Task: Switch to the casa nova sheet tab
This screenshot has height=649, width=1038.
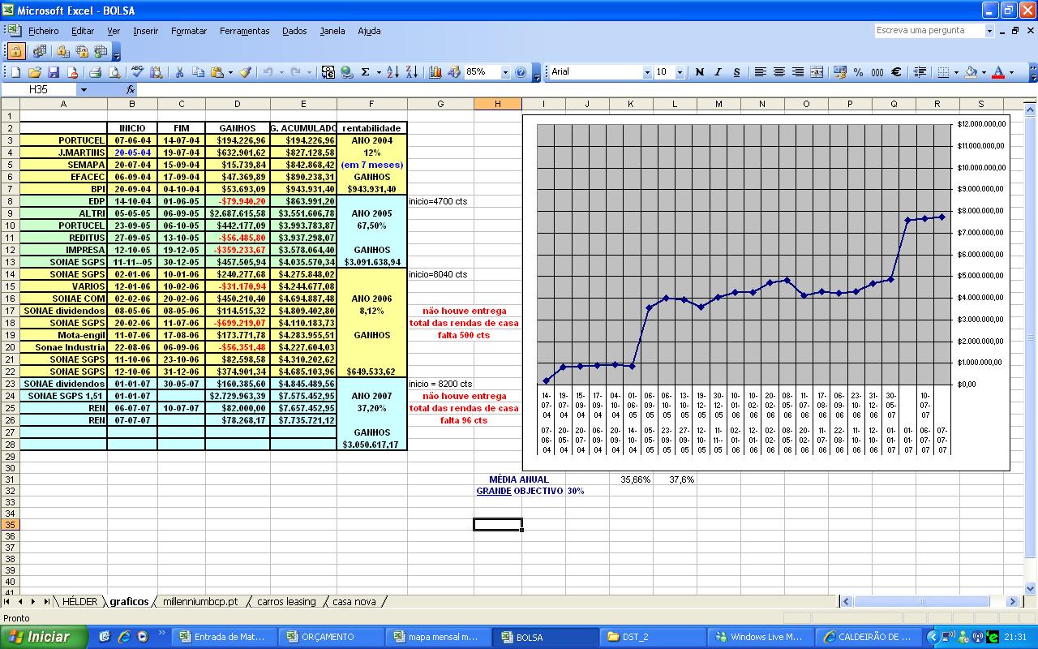Action: (354, 602)
